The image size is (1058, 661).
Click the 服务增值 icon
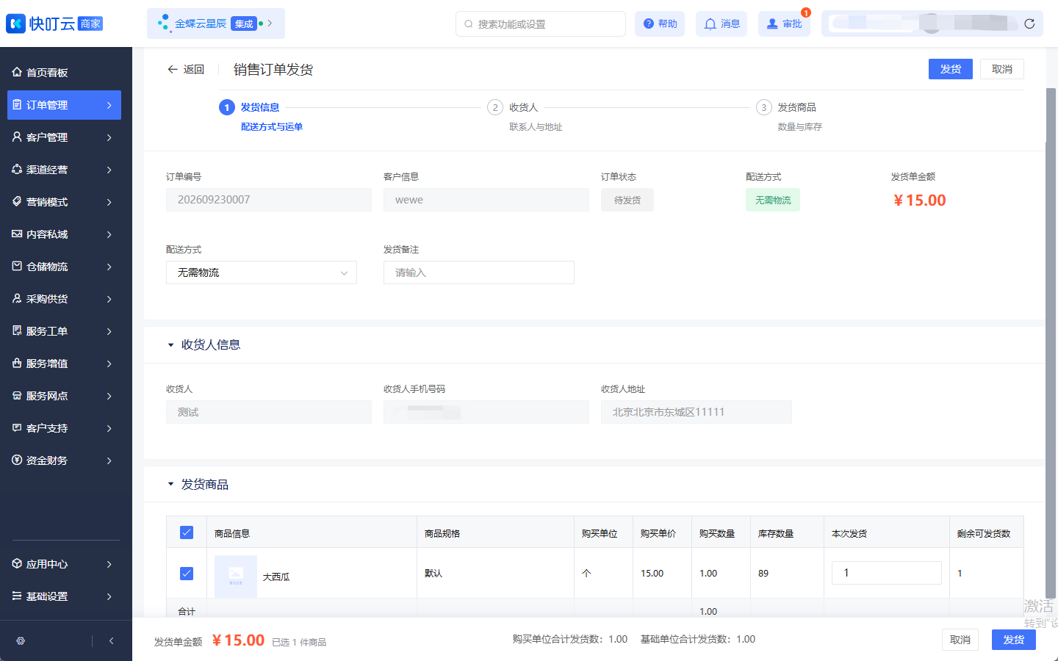coord(17,363)
